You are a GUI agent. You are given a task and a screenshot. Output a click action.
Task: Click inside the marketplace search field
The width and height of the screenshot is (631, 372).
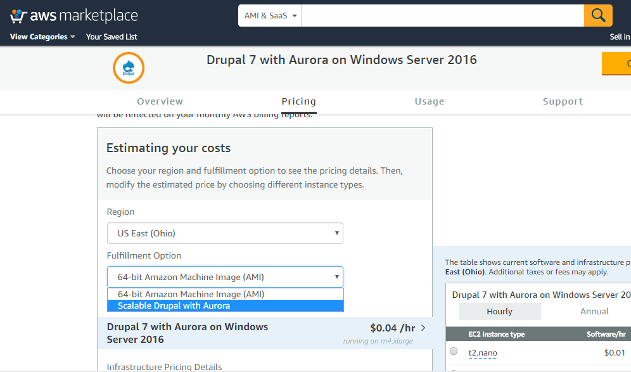tap(442, 16)
